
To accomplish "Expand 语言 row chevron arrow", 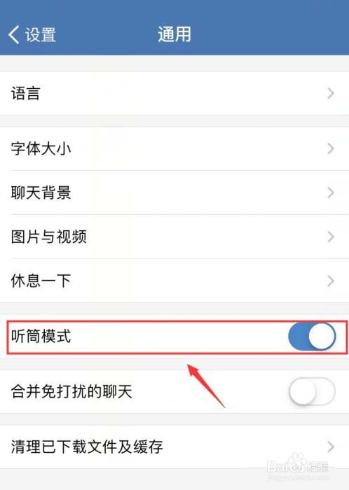I will pyautogui.click(x=331, y=93).
